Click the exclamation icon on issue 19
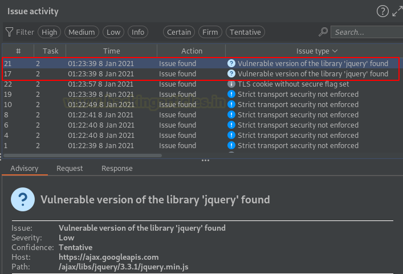 point(231,94)
